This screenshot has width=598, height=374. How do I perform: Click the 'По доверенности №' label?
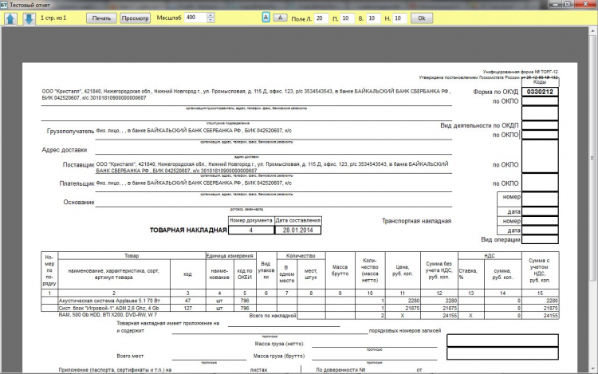pos(340,370)
